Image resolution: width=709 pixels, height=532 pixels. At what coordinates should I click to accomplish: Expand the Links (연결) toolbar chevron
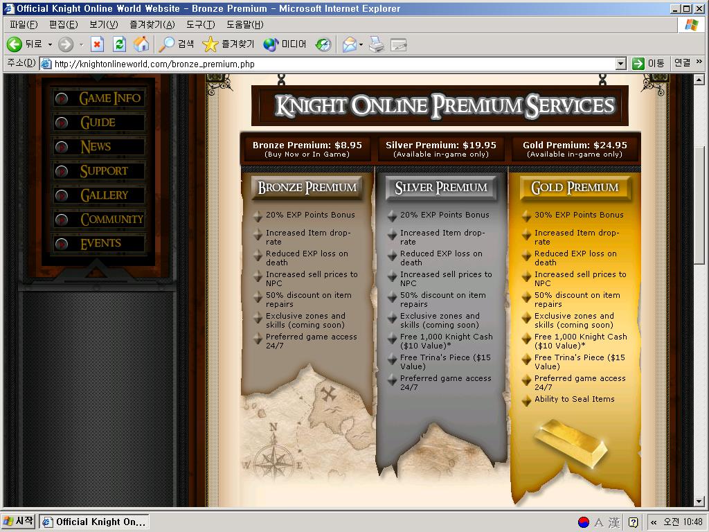[699, 62]
